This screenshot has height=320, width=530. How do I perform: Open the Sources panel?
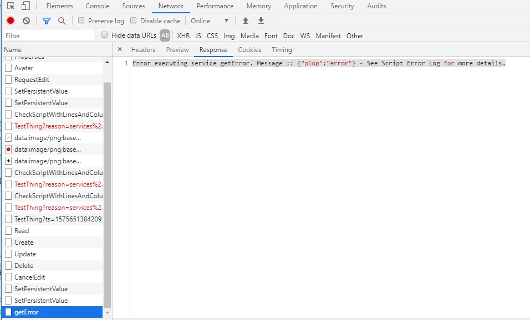(134, 6)
